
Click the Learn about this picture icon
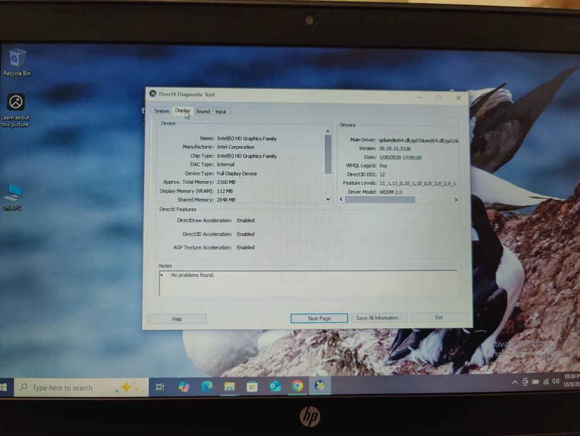click(x=15, y=110)
